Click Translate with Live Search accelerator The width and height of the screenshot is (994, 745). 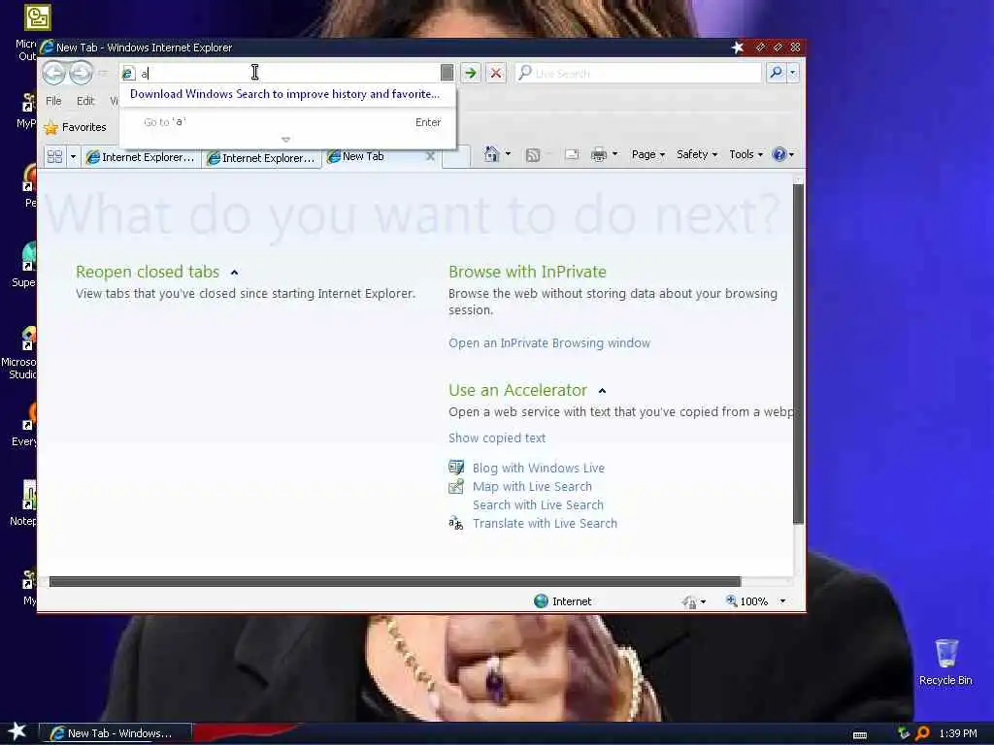click(x=545, y=523)
